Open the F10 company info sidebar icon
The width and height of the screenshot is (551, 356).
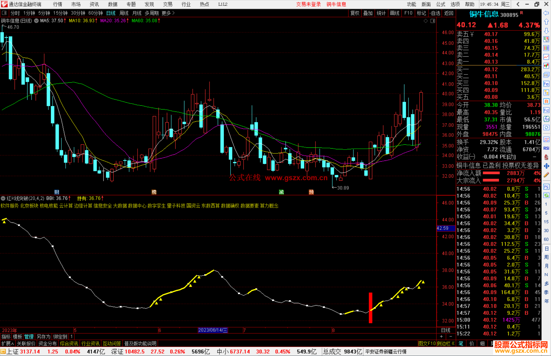point(546,84)
